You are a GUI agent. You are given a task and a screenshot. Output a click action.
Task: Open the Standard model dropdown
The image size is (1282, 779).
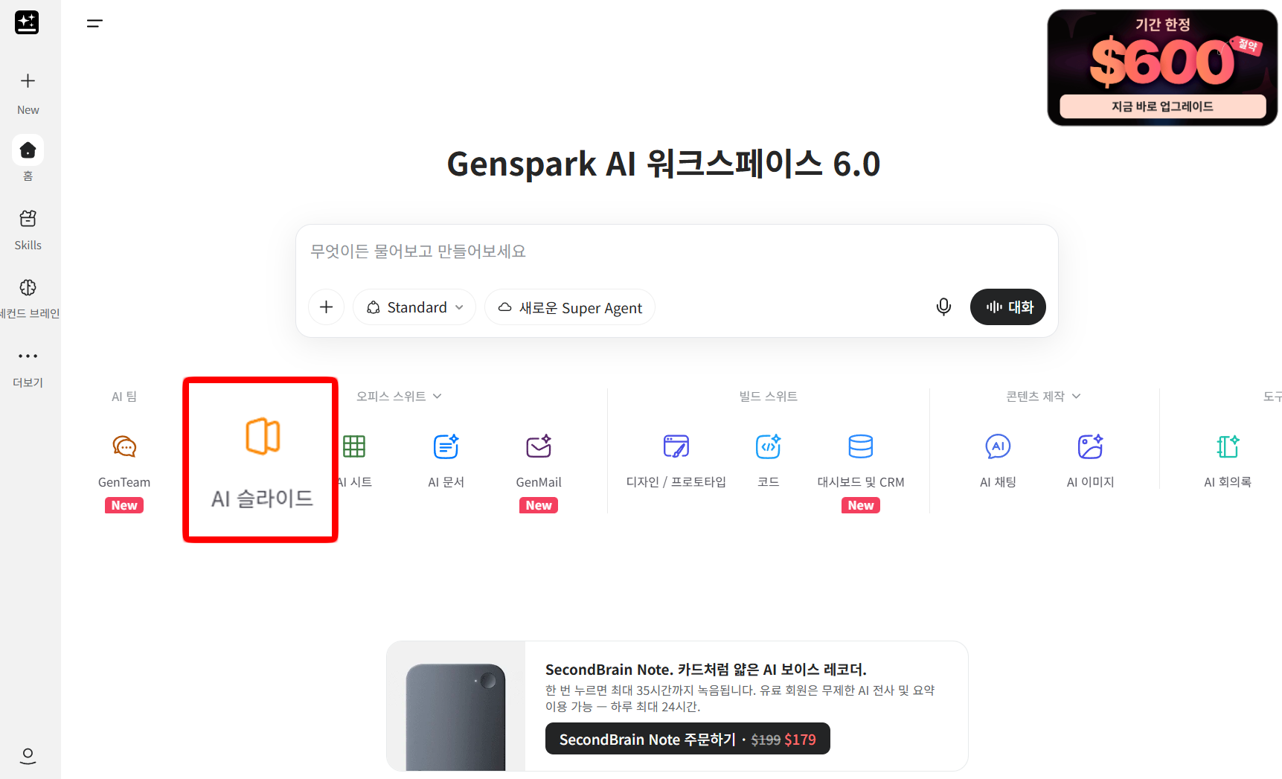(x=414, y=307)
